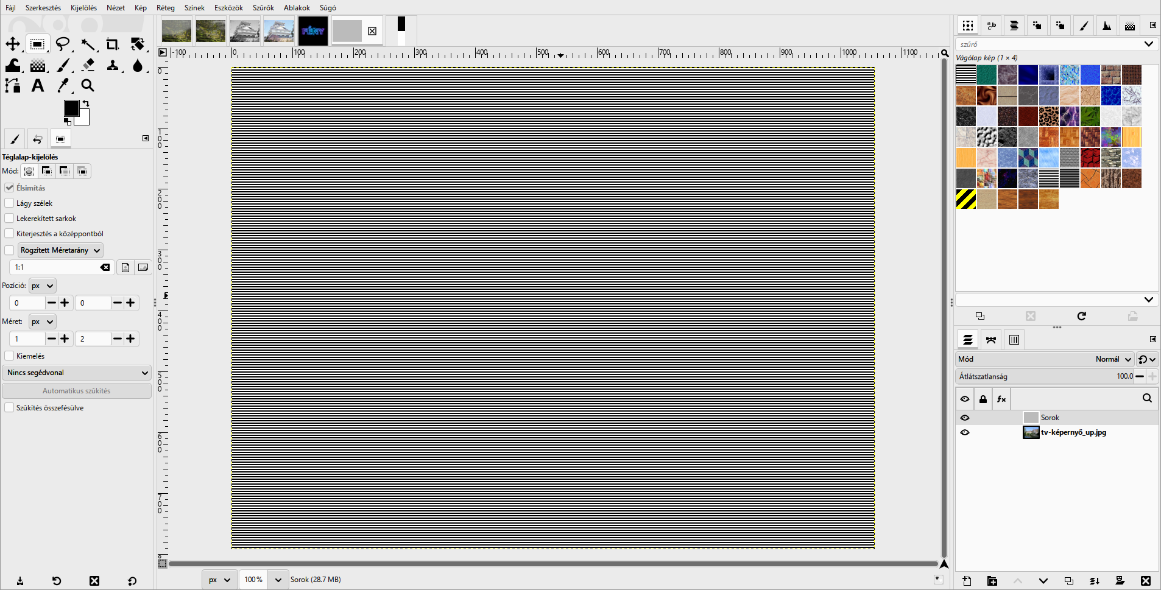The image size is (1161, 590).
Task: Select the Zoom magnifier tool
Action: click(88, 86)
